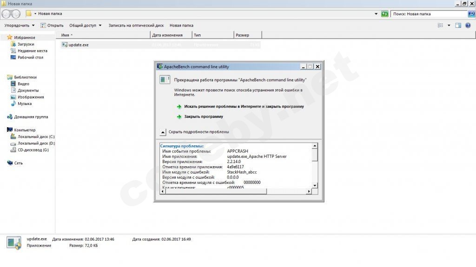Toggle the preview pane icon
The height and width of the screenshot is (267, 476).
(458, 26)
